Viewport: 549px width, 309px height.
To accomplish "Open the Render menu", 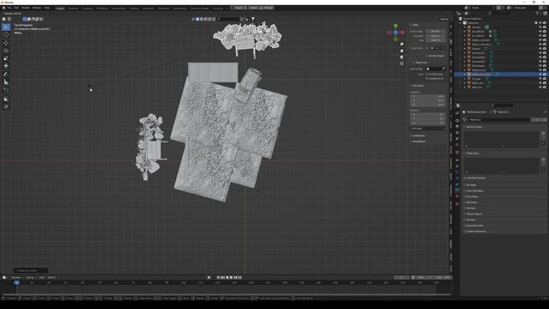I will coord(25,8).
